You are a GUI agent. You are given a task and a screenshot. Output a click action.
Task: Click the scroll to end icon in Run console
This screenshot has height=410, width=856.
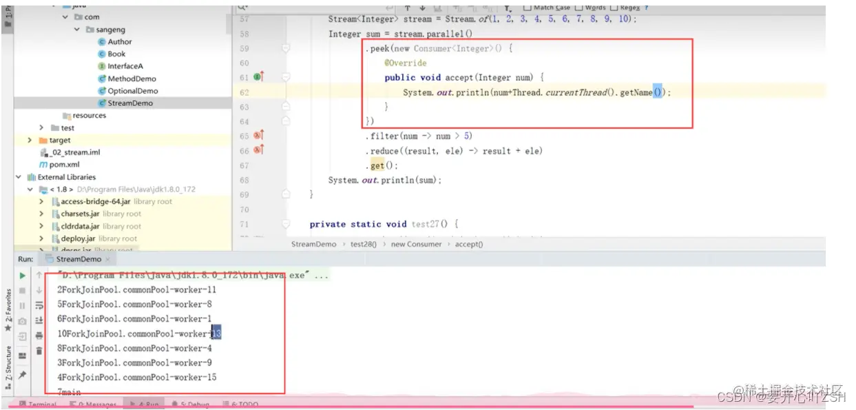click(39, 320)
